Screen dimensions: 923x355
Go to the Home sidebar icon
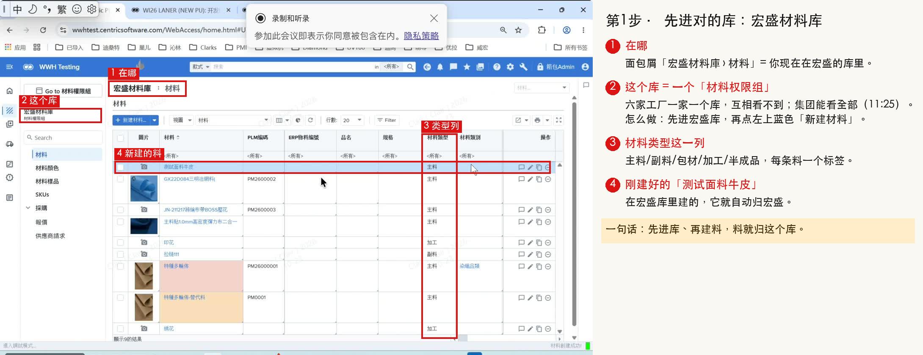pyautogui.click(x=10, y=91)
